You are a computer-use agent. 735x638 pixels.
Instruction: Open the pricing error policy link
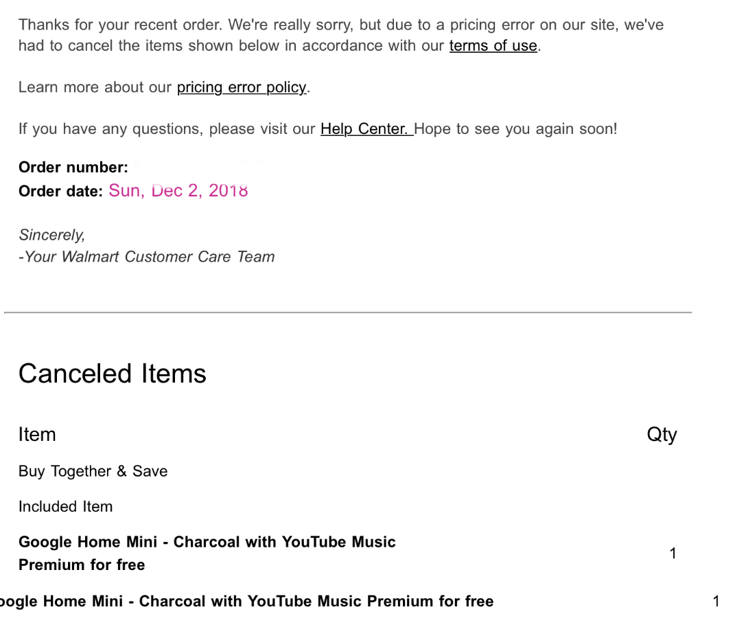pos(241,88)
